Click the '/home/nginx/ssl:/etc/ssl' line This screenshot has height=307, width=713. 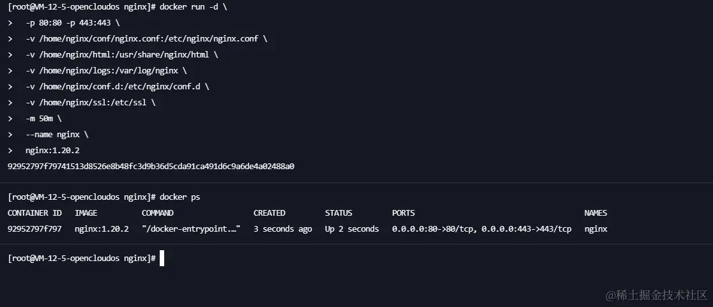click(91, 103)
